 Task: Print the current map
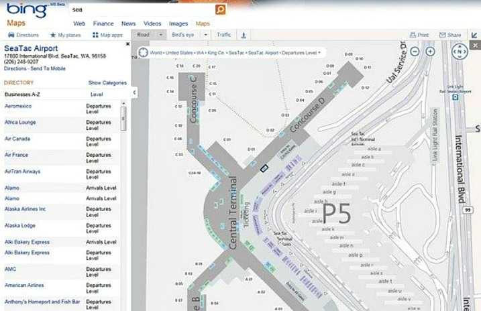419,35
